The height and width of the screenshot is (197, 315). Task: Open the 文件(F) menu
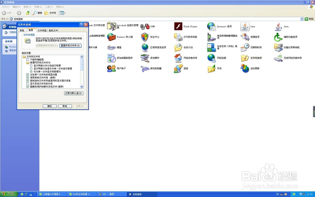[x=5, y=7]
